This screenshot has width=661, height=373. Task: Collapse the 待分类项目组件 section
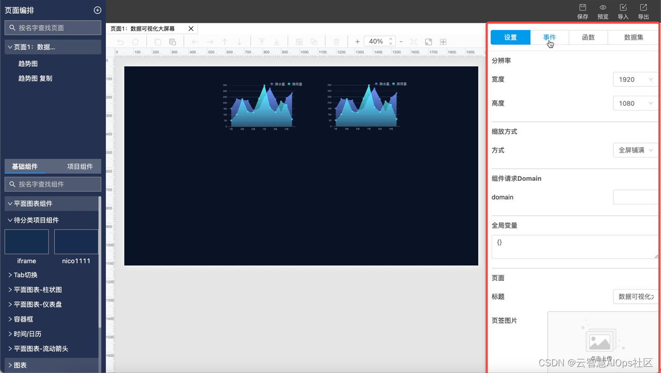[10, 220]
